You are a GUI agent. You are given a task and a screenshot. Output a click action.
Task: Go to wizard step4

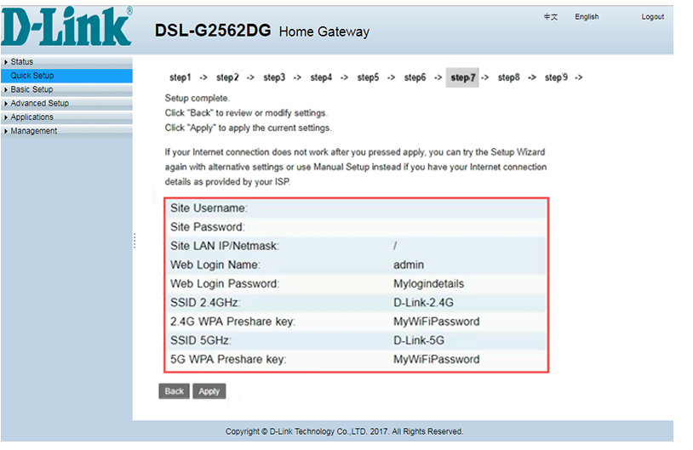pos(321,77)
